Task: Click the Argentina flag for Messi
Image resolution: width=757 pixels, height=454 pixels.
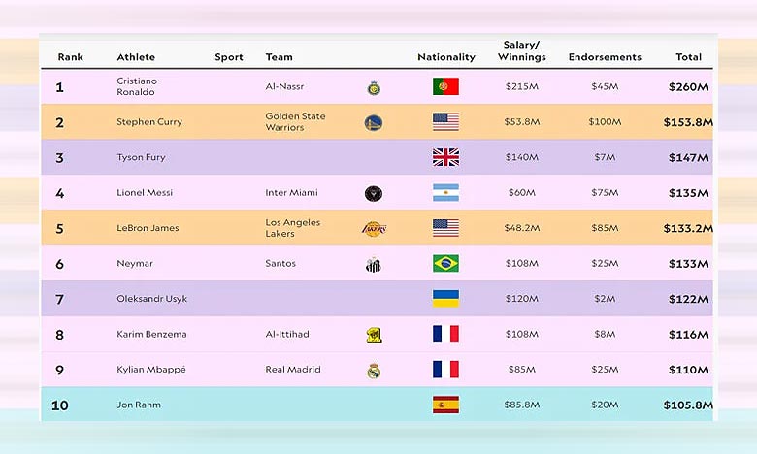Action: 445,192
